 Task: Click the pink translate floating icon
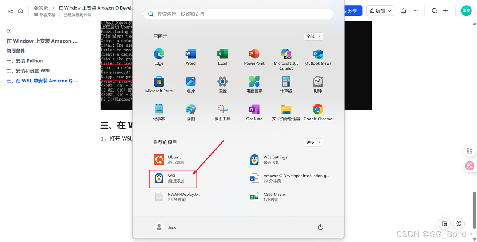[470, 166]
